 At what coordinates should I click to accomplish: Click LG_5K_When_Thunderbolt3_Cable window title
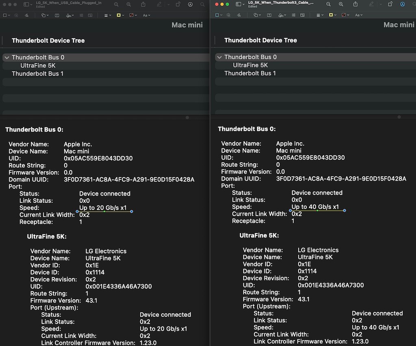click(281, 2)
